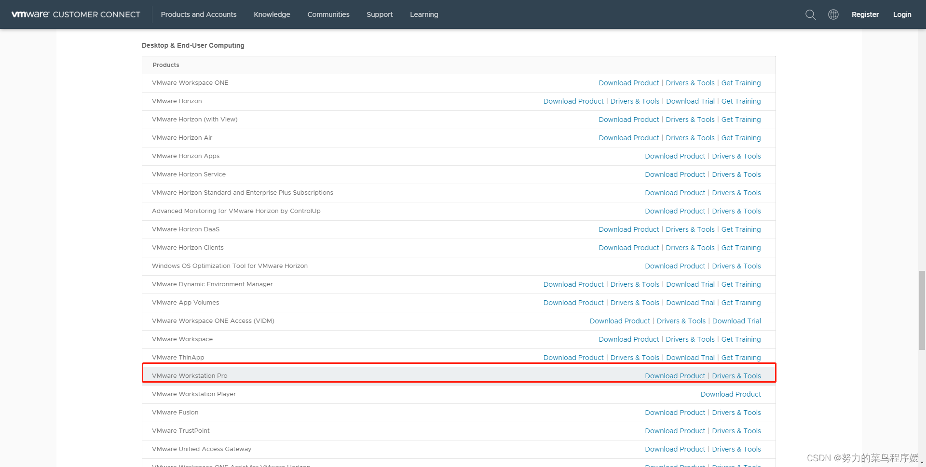
Task: Click the Desktop & End-User Computing heading
Action: point(193,45)
